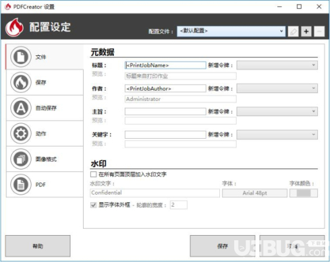Image resolution: width=330 pixels, height=262 pixels.
Task: Click the 帮助 help button
Action: pos(38,246)
